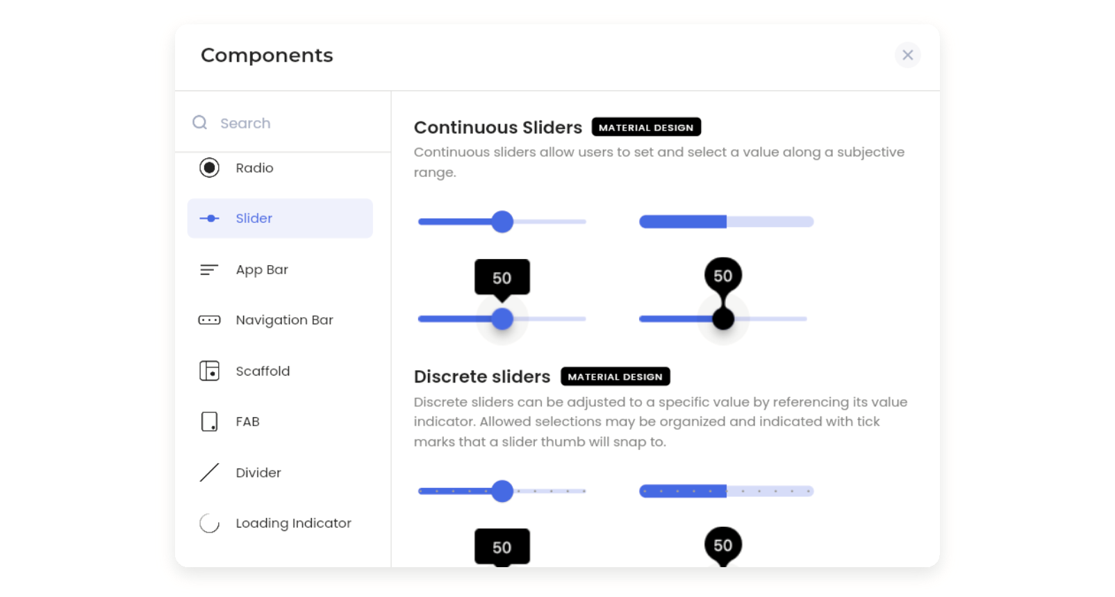Open the App Bar components entry
The height and width of the screenshot is (597, 1115).
coord(261,270)
